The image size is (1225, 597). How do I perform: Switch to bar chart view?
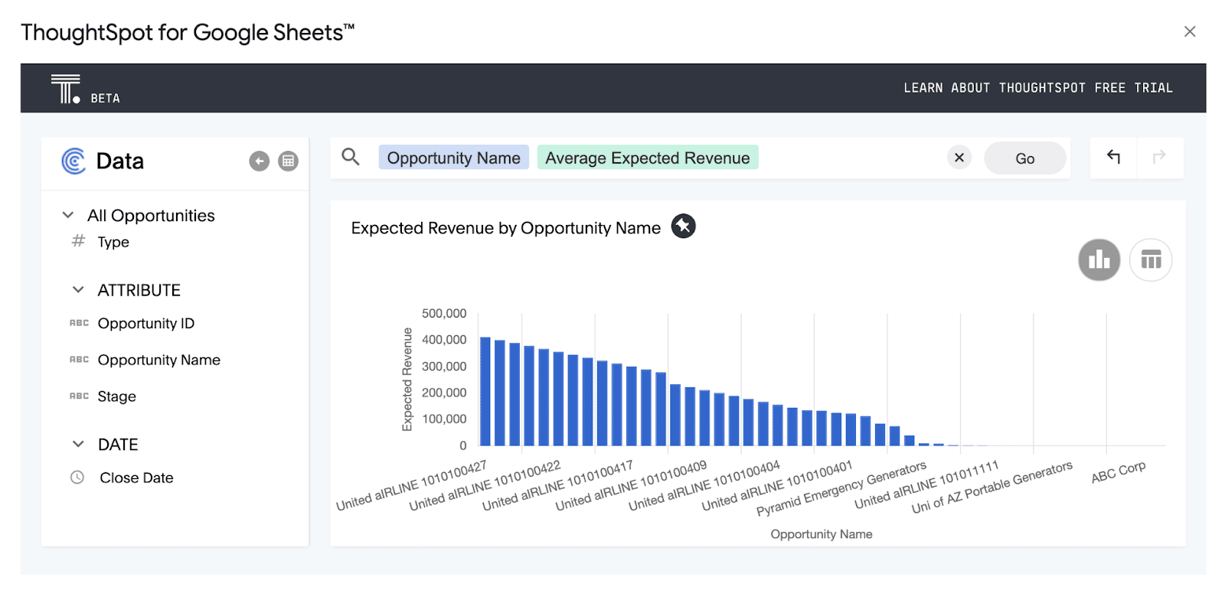1099,260
